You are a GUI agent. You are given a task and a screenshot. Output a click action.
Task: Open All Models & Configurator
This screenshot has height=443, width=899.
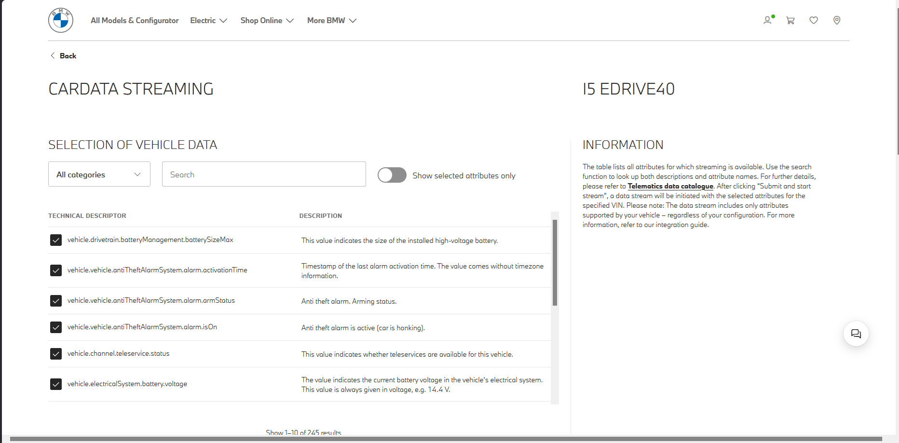point(135,20)
